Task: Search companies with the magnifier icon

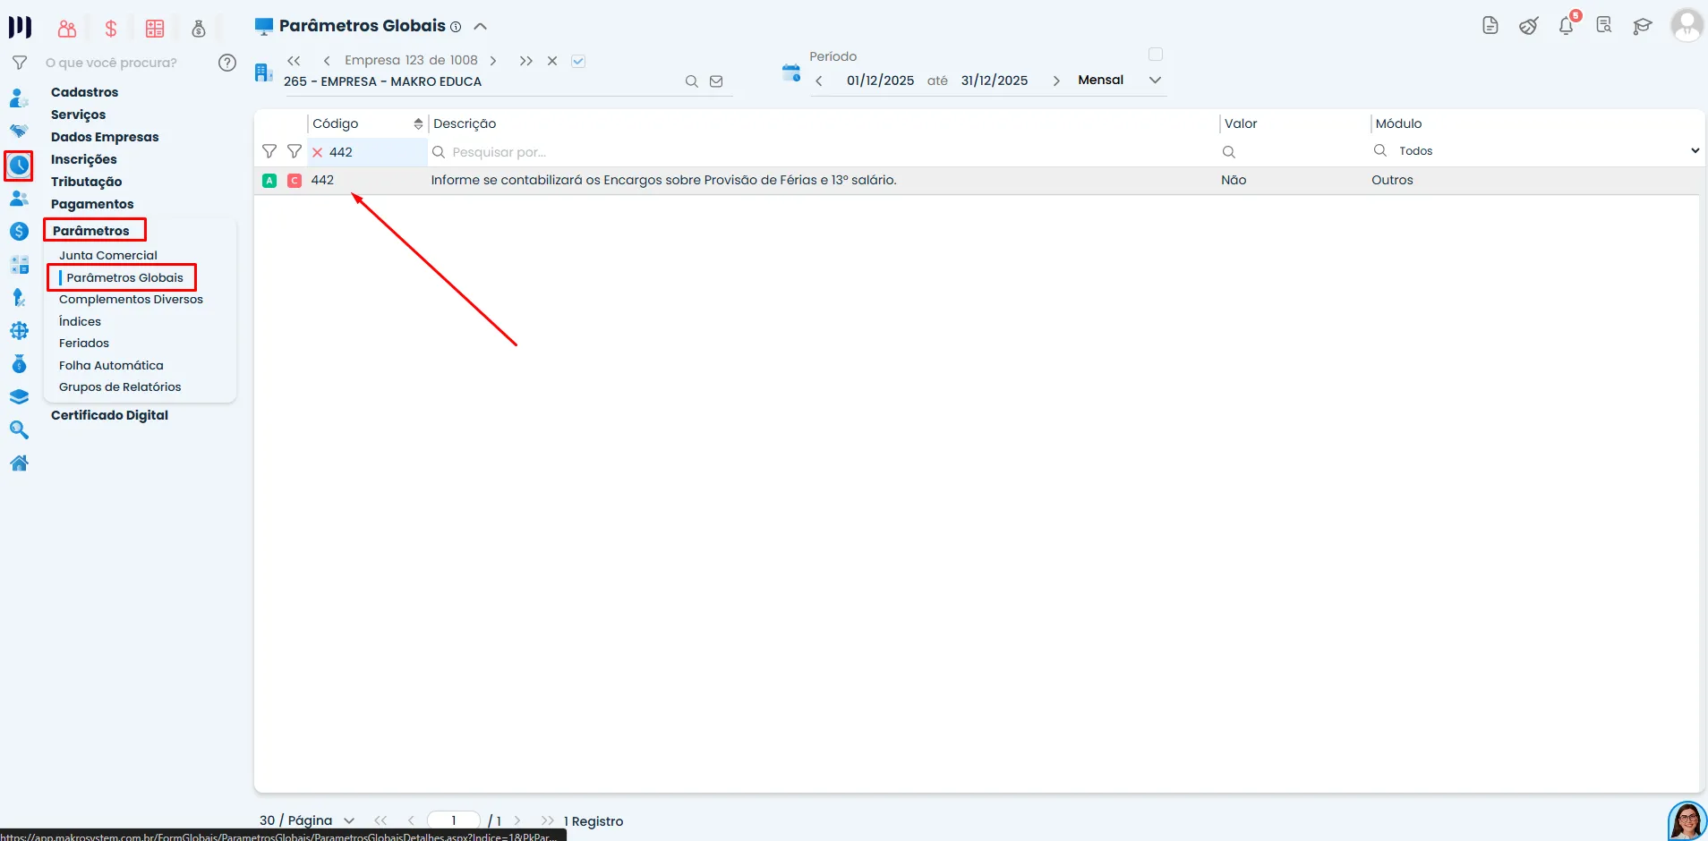Action: pyautogui.click(x=692, y=81)
